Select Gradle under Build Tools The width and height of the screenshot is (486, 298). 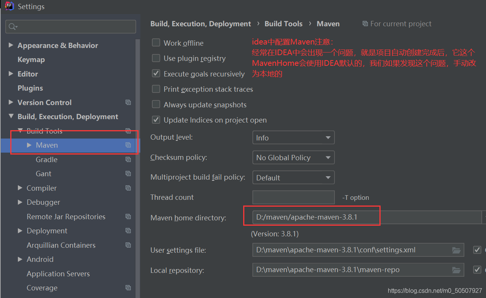tap(46, 159)
